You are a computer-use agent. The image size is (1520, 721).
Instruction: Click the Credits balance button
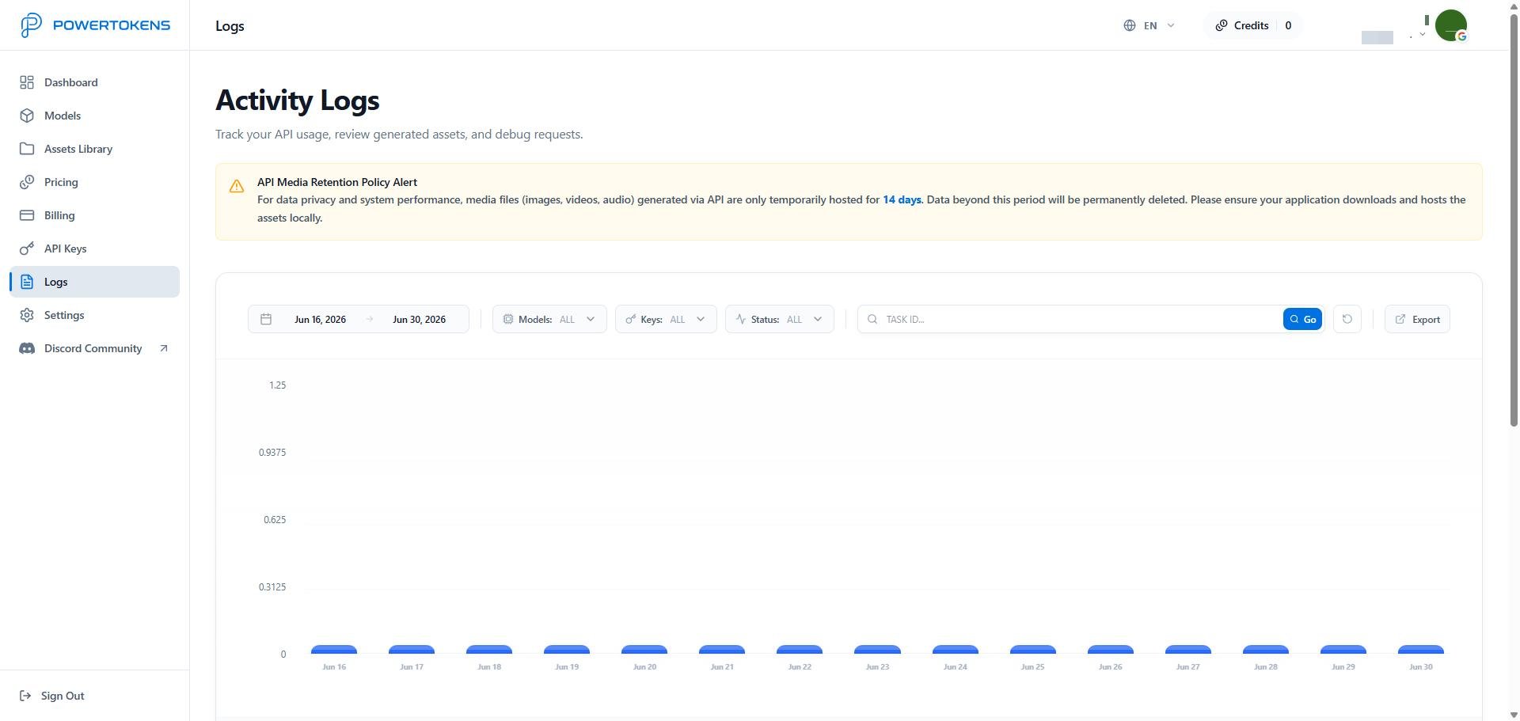[x=1253, y=25]
